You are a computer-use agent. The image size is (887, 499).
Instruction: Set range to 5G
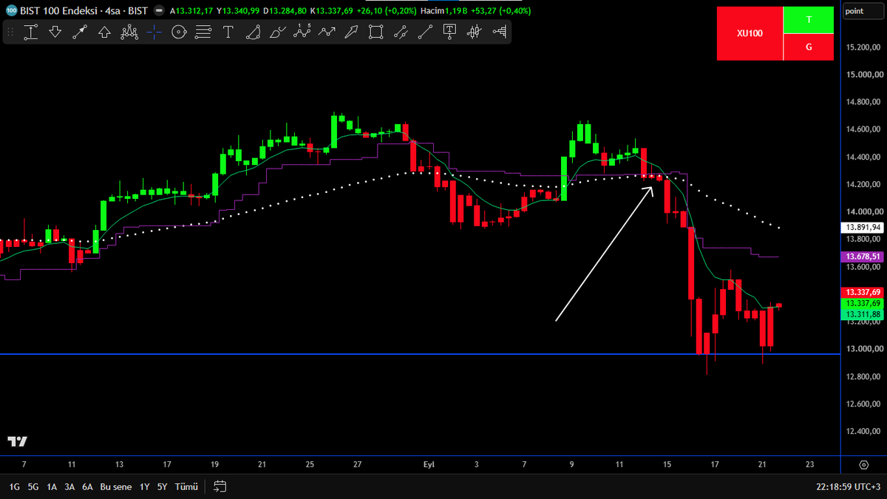coord(33,486)
